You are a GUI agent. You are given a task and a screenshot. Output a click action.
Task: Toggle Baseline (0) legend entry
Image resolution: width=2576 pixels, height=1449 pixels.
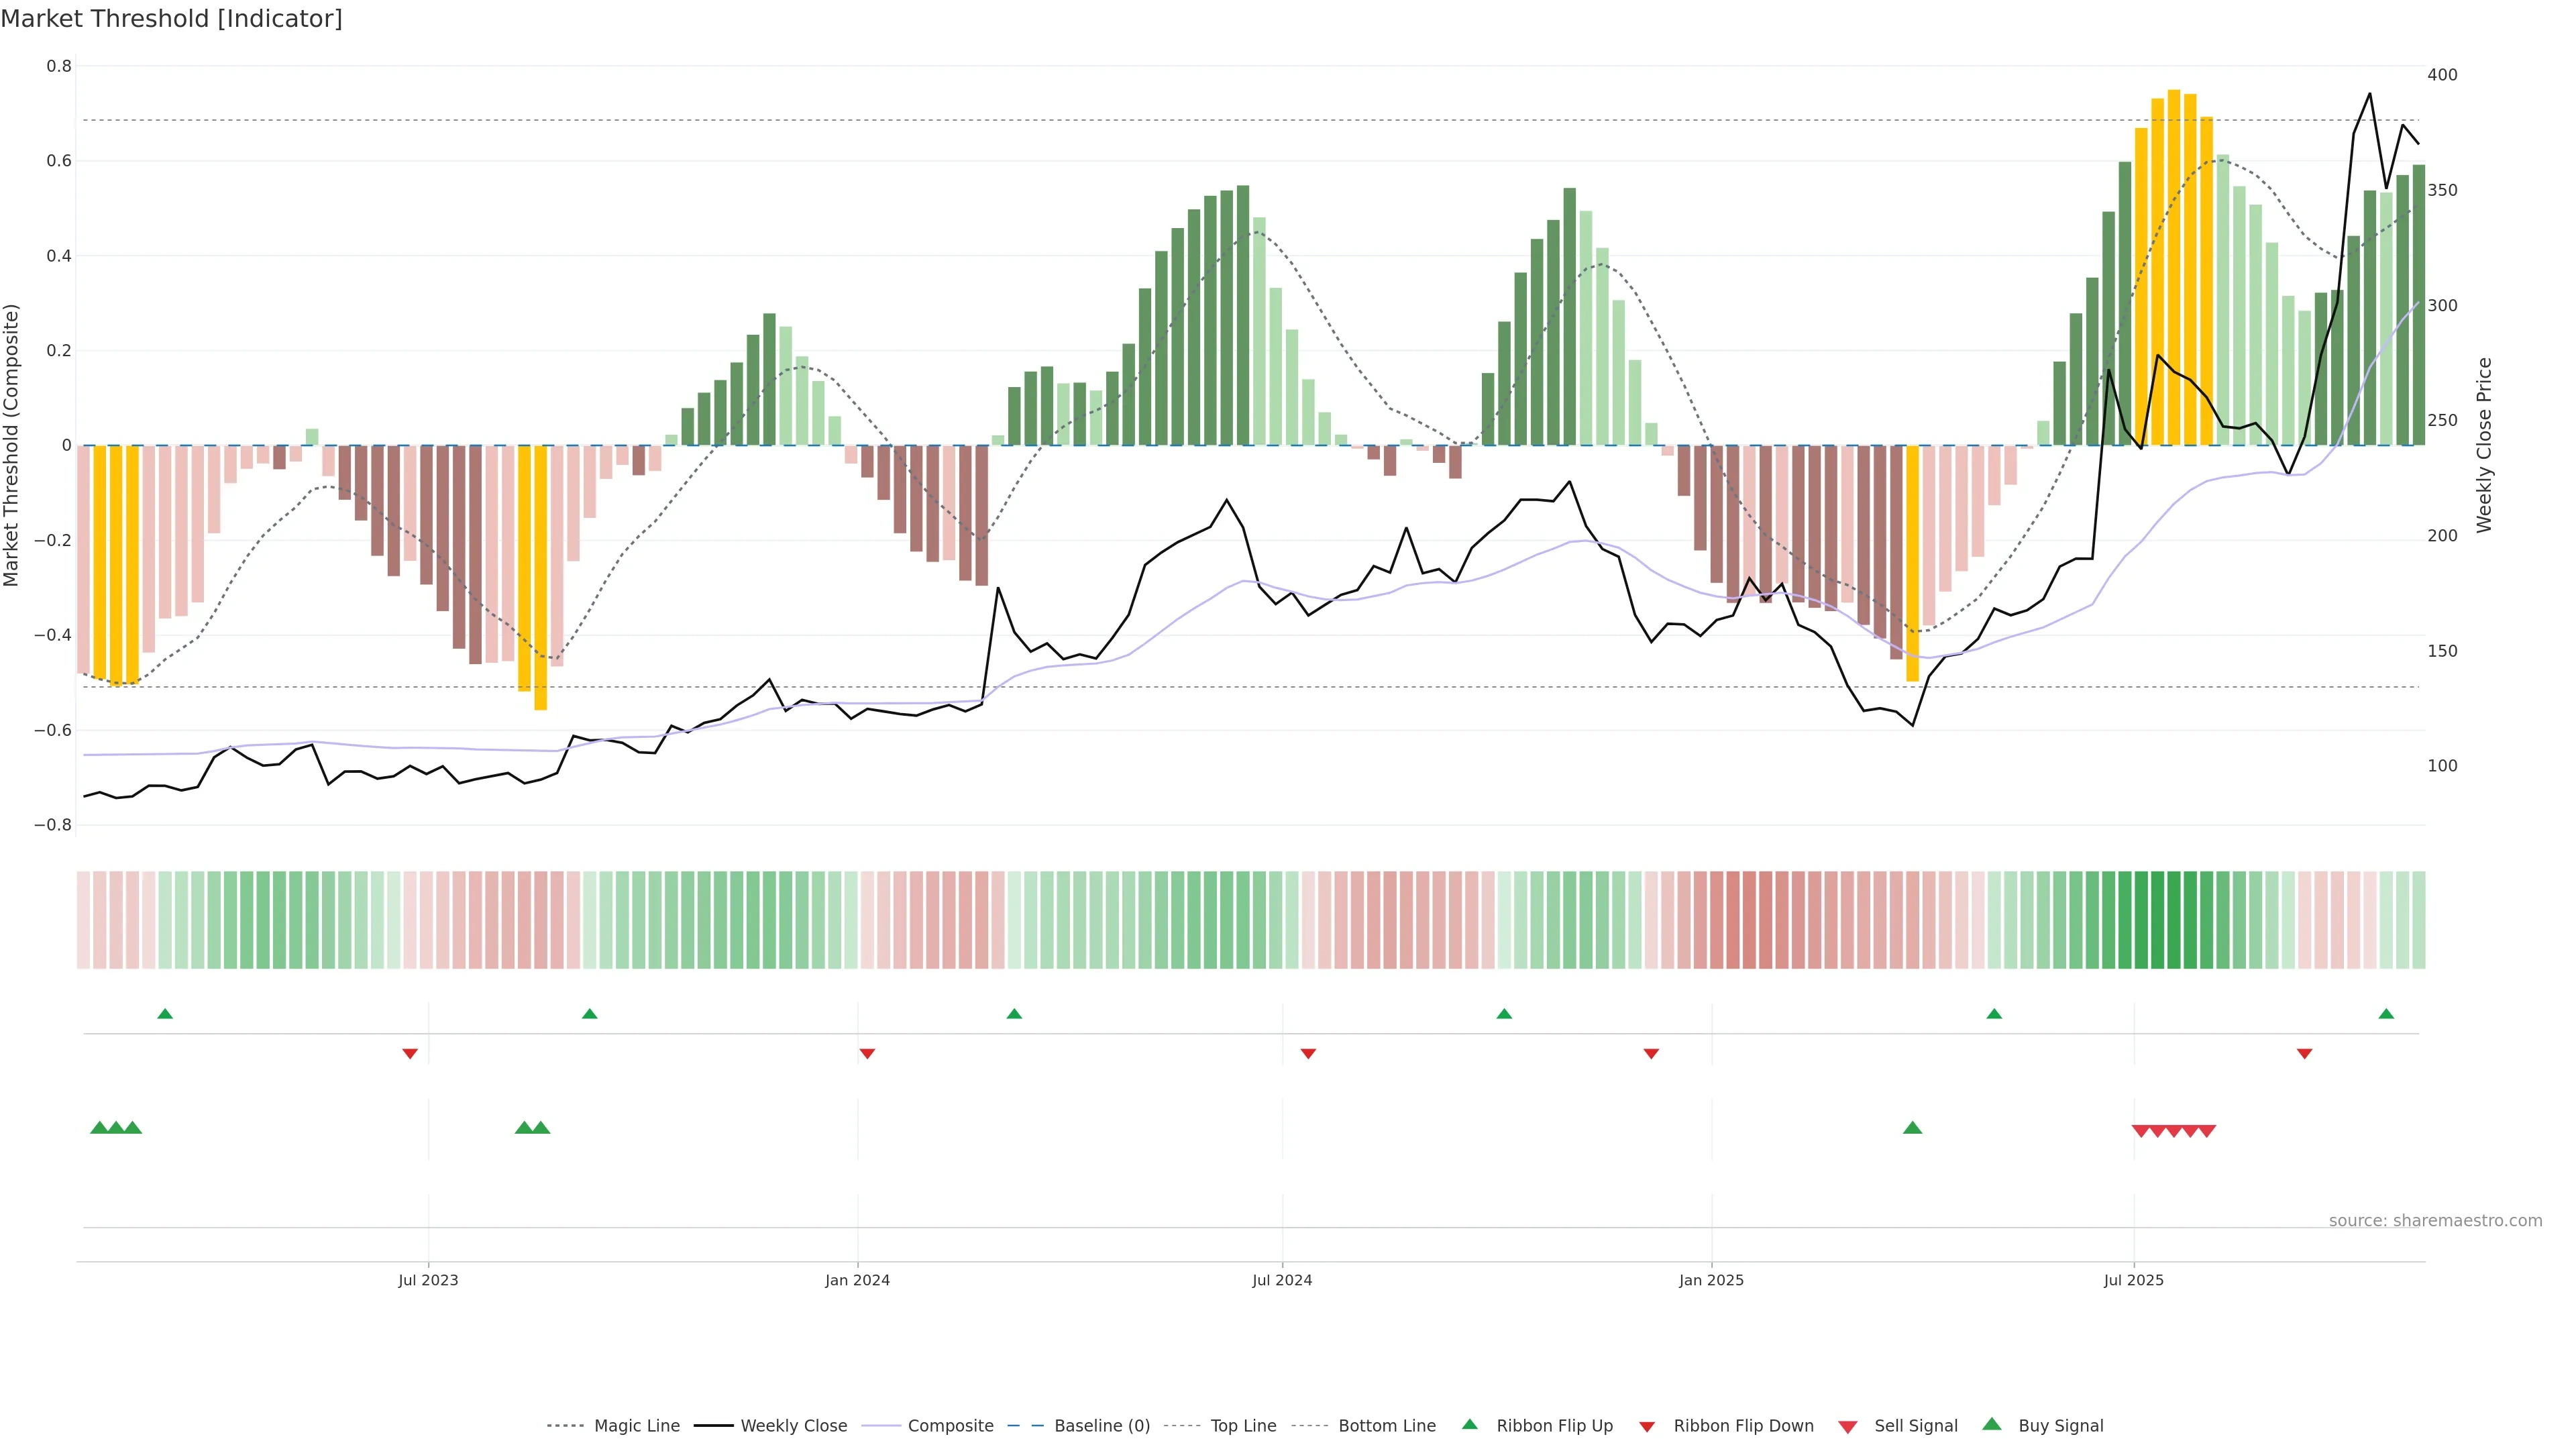(1101, 1426)
